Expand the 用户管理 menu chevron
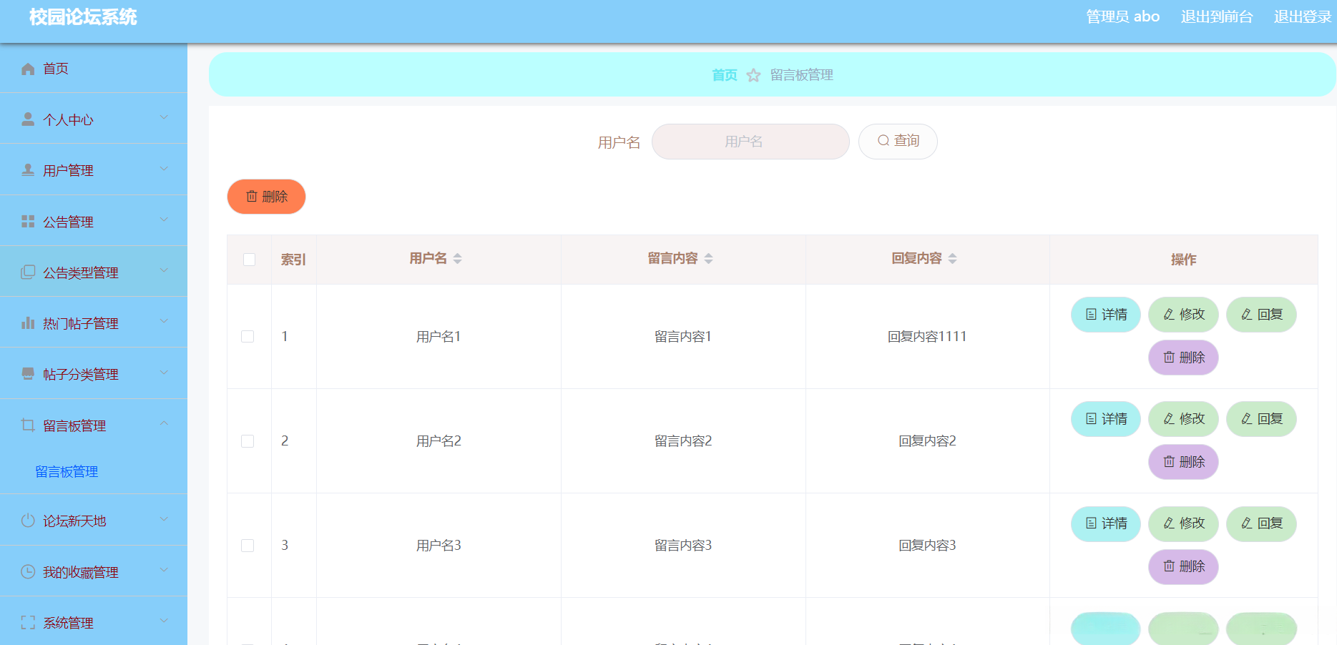This screenshot has width=1337, height=645. 164,169
